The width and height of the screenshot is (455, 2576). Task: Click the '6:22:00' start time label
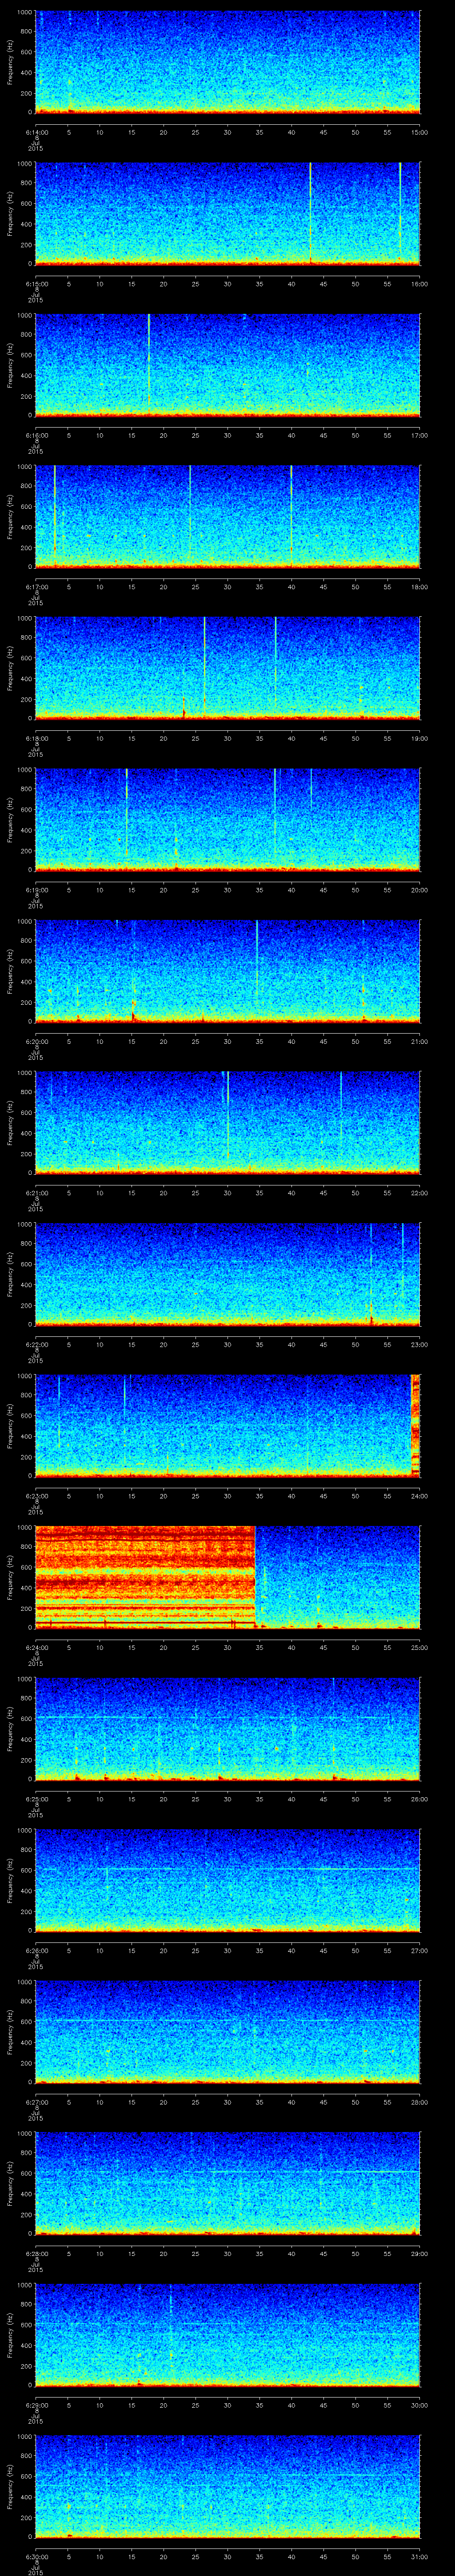(37, 1344)
